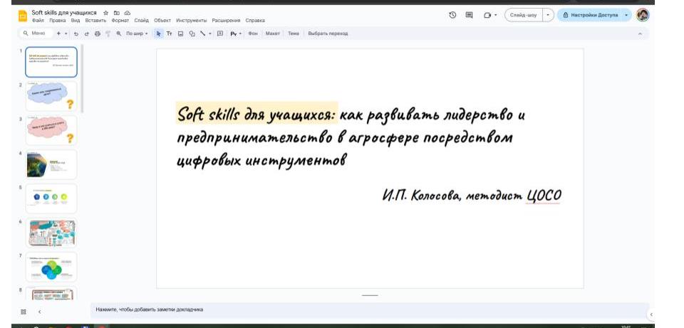This screenshot has height=328, width=684.
Task: Star the Soft skills presentation
Action: pyautogui.click(x=106, y=13)
